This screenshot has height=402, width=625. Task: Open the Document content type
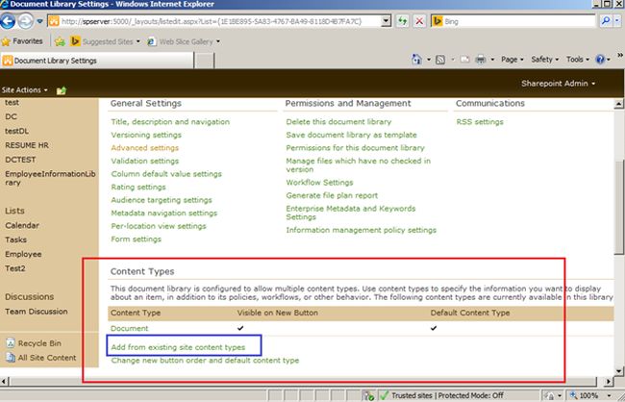(129, 328)
